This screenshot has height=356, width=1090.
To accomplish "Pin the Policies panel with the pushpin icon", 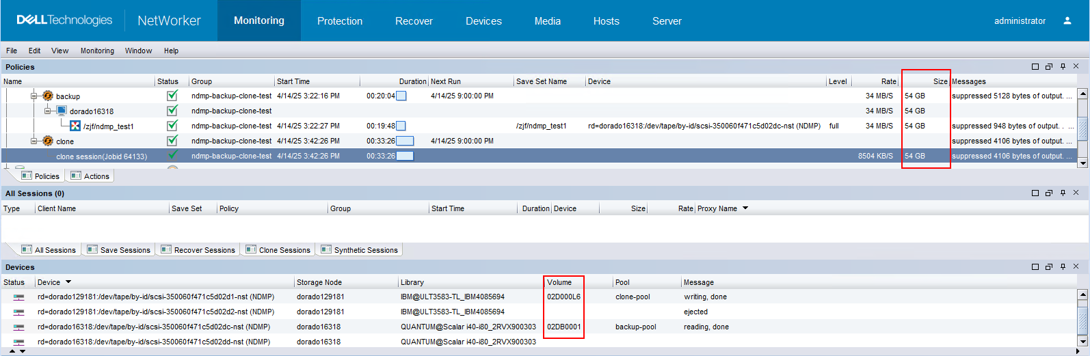I will (1063, 67).
